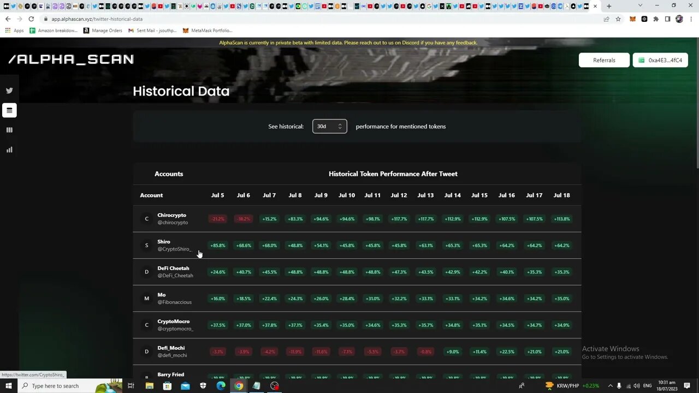
Task: Open Microsoft Edge from taskbar
Action: [221, 386]
